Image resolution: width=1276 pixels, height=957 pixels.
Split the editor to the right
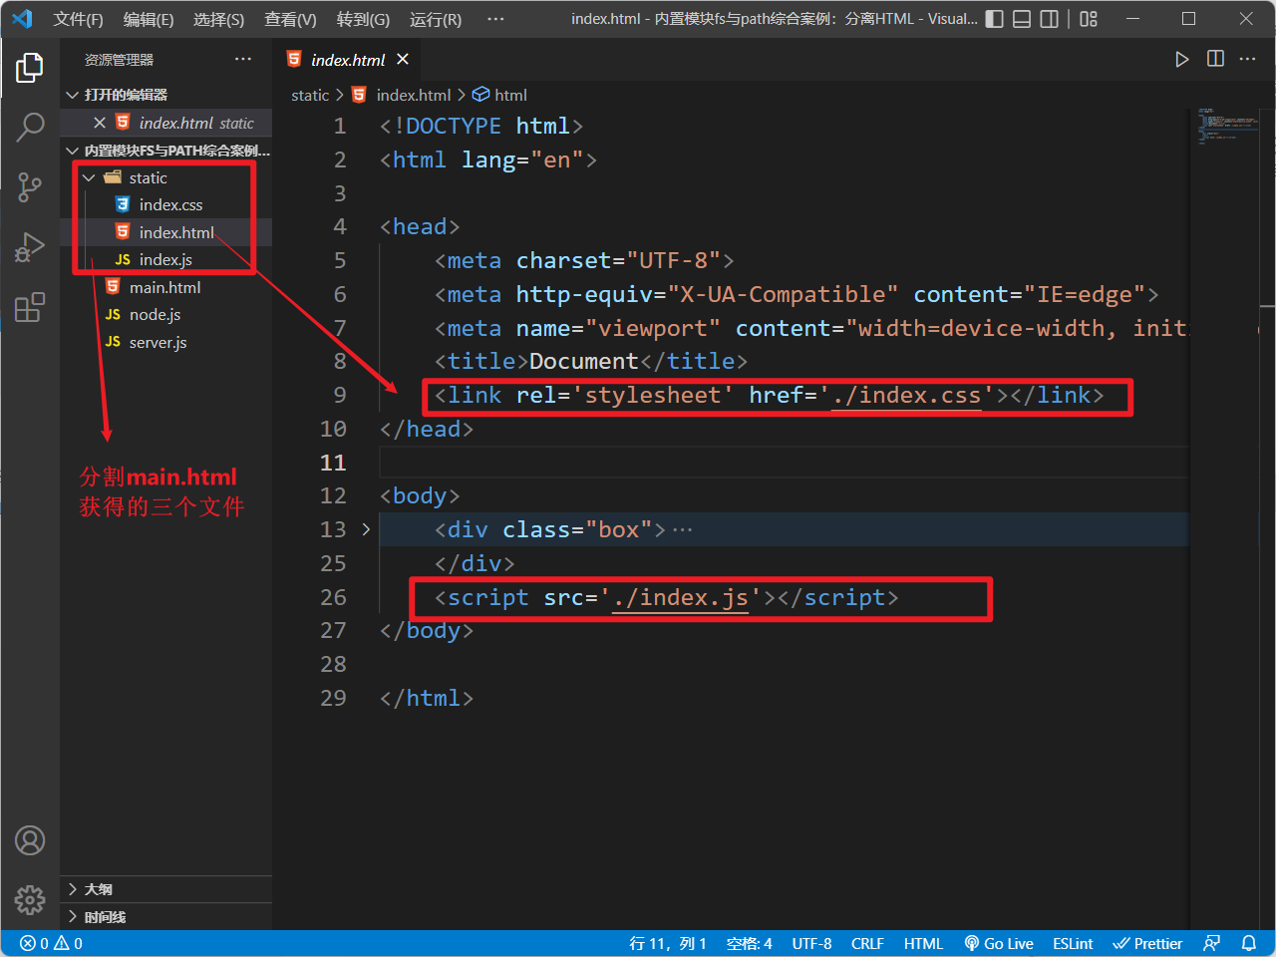[1215, 60]
